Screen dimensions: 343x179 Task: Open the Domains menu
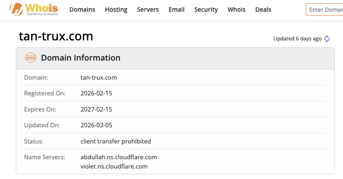[x=82, y=9]
